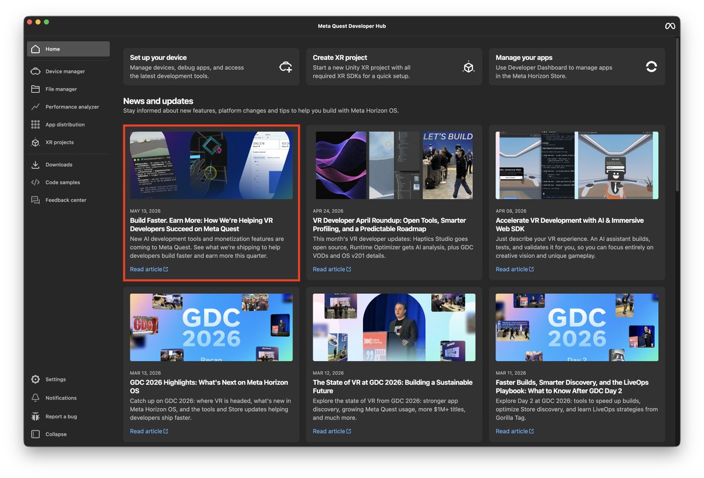Click the Report a bug label

pyautogui.click(x=62, y=416)
